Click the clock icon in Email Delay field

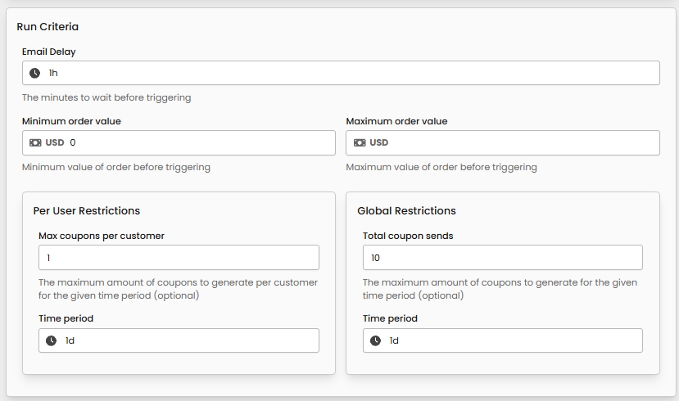[34, 73]
